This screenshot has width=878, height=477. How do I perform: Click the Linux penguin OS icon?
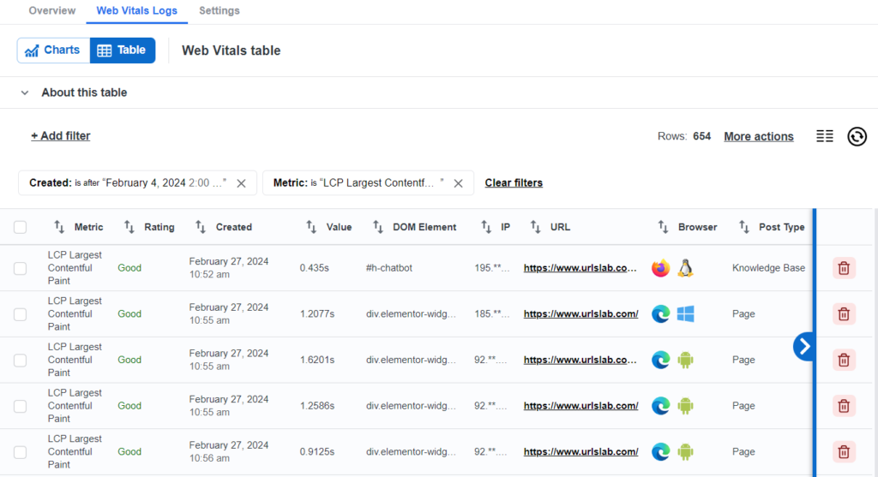click(x=685, y=268)
